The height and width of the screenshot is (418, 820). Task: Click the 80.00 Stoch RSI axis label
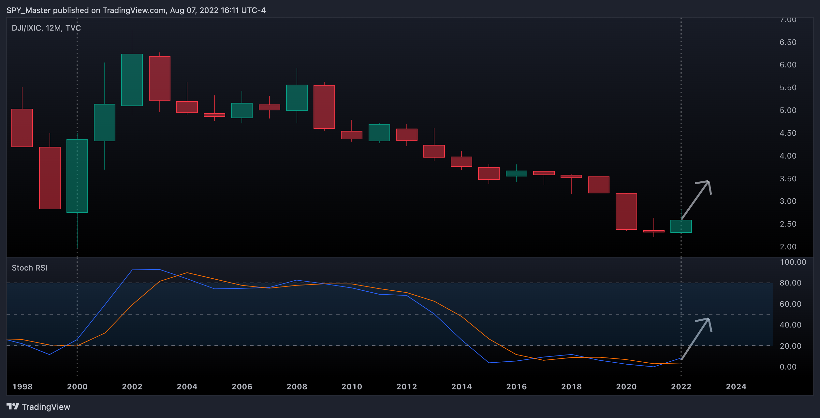790,283
